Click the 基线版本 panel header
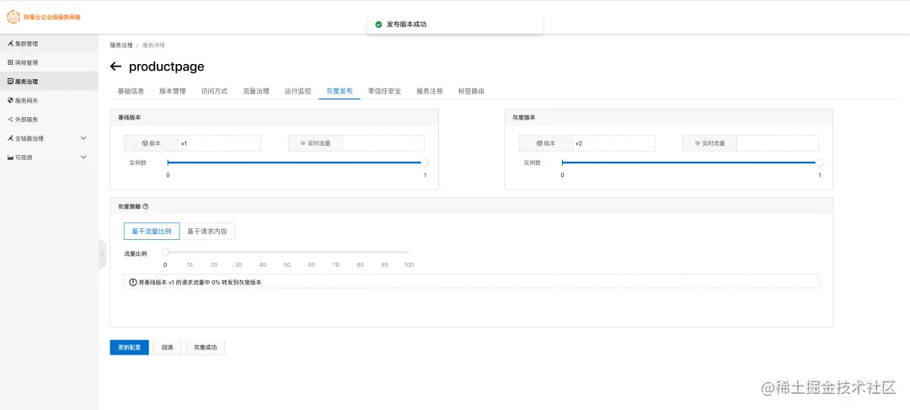Image resolution: width=910 pixels, height=410 pixels. [274, 117]
